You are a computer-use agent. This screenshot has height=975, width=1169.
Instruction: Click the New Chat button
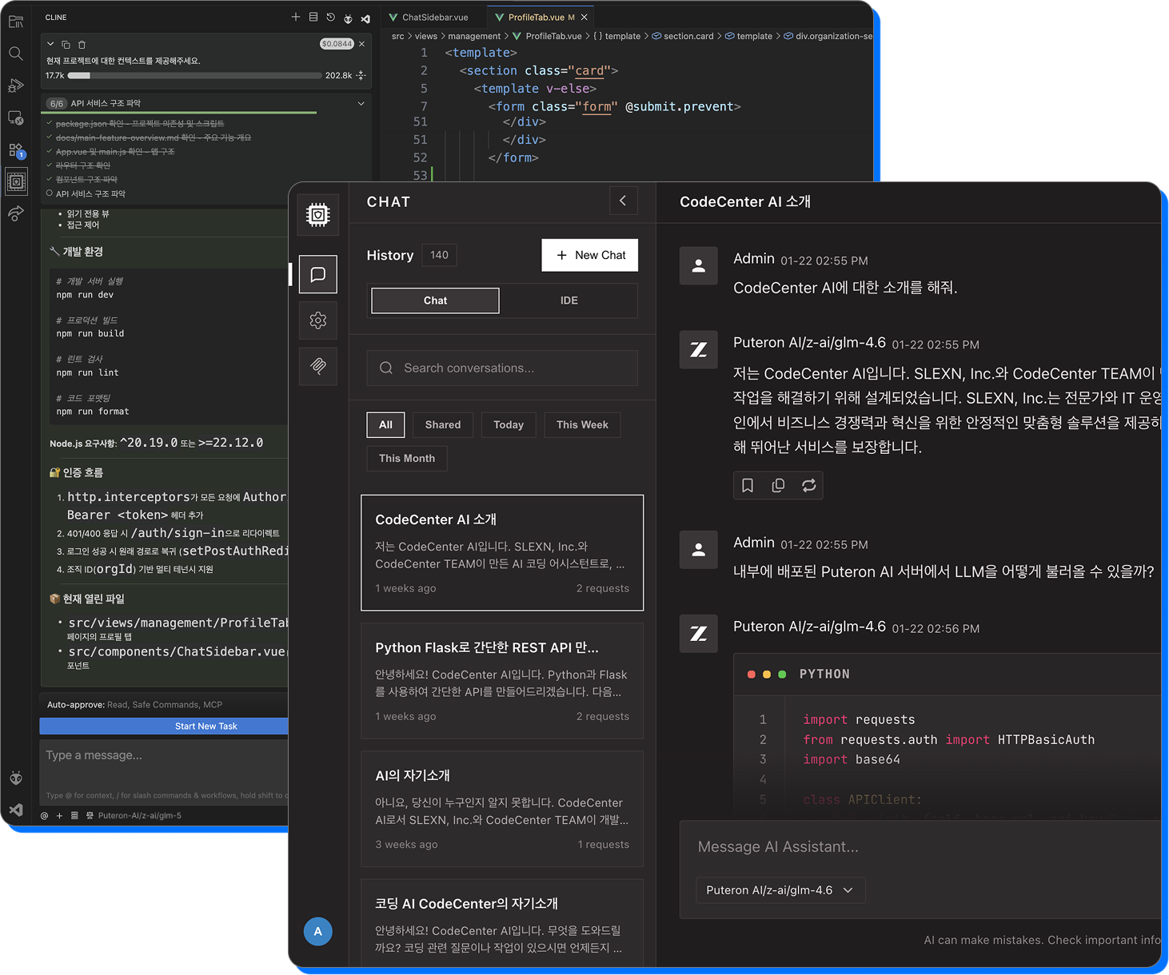point(589,255)
